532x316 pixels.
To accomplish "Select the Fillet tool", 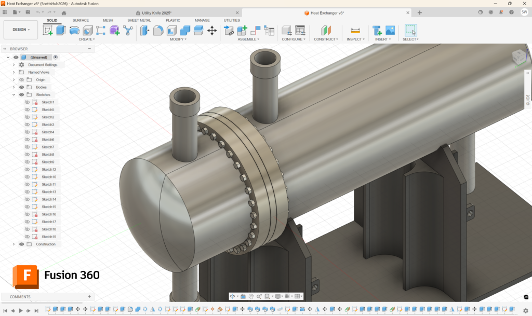I will pos(158,31).
